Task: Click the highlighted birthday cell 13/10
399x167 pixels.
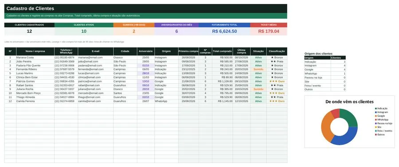Action: point(146,82)
